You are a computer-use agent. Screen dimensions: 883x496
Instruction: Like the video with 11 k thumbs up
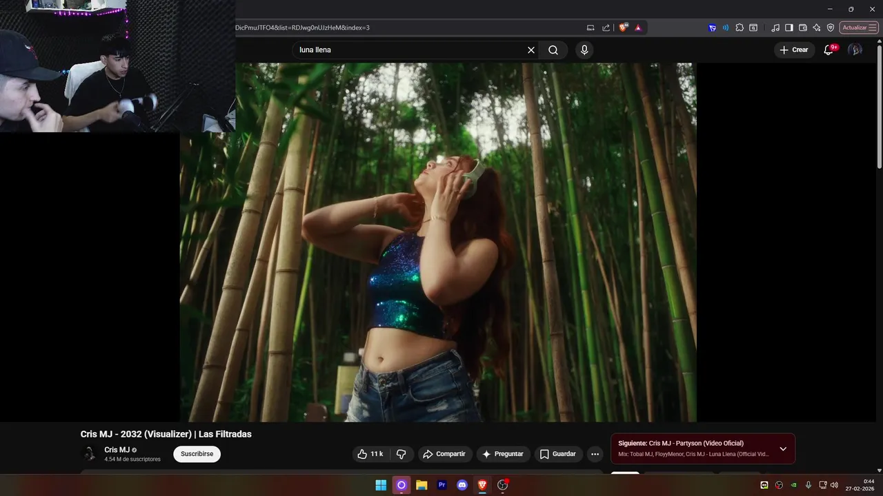coord(370,454)
